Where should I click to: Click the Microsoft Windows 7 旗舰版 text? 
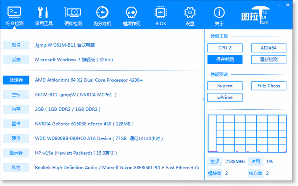pyautogui.click(x=74, y=60)
